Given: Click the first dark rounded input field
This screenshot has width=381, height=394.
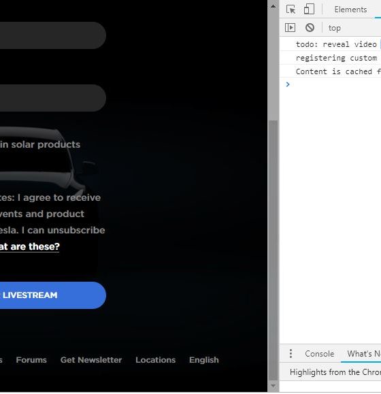Looking at the screenshot, I should click(x=52, y=35).
